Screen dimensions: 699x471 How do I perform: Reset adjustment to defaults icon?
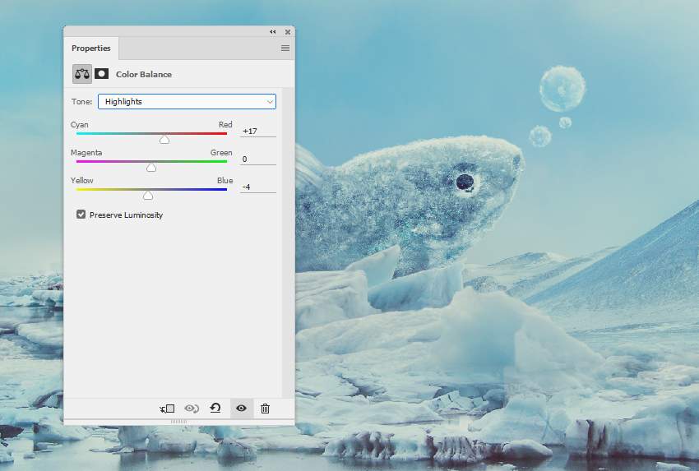click(x=215, y=408)
